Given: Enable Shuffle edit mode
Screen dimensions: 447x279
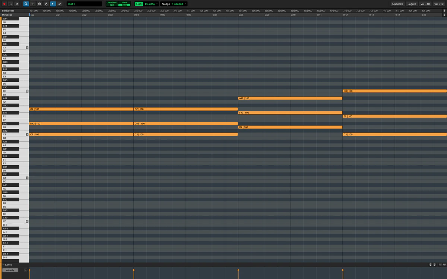Looking at the screenshot, I should 112,3.
